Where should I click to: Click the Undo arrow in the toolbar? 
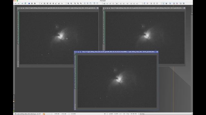point(16,4)
